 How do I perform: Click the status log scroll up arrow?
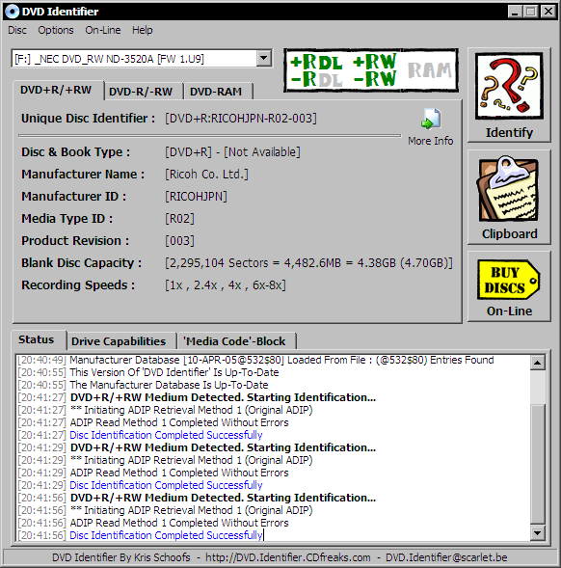[538, 363]
